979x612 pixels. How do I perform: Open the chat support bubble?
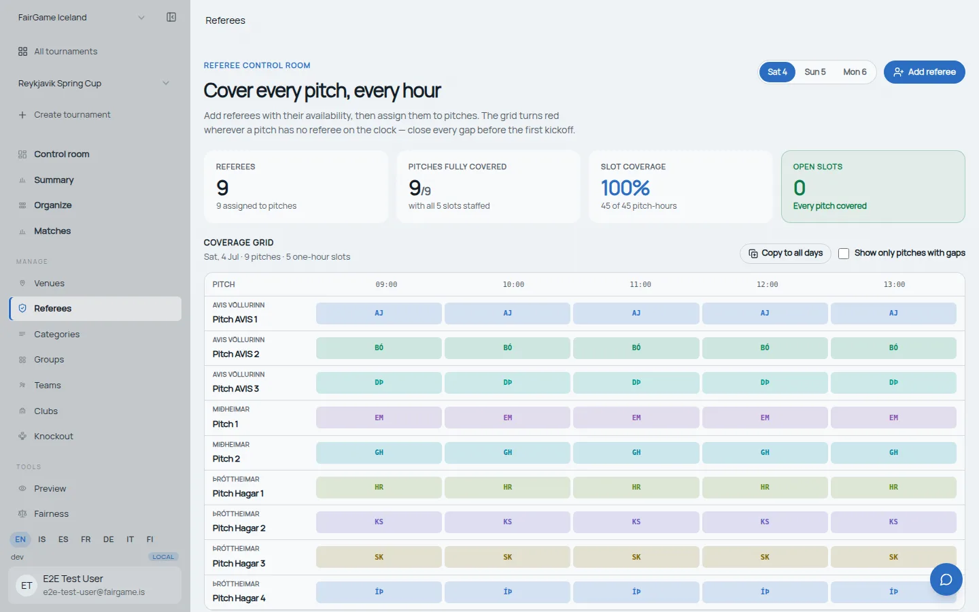click(x=946, y=579)
